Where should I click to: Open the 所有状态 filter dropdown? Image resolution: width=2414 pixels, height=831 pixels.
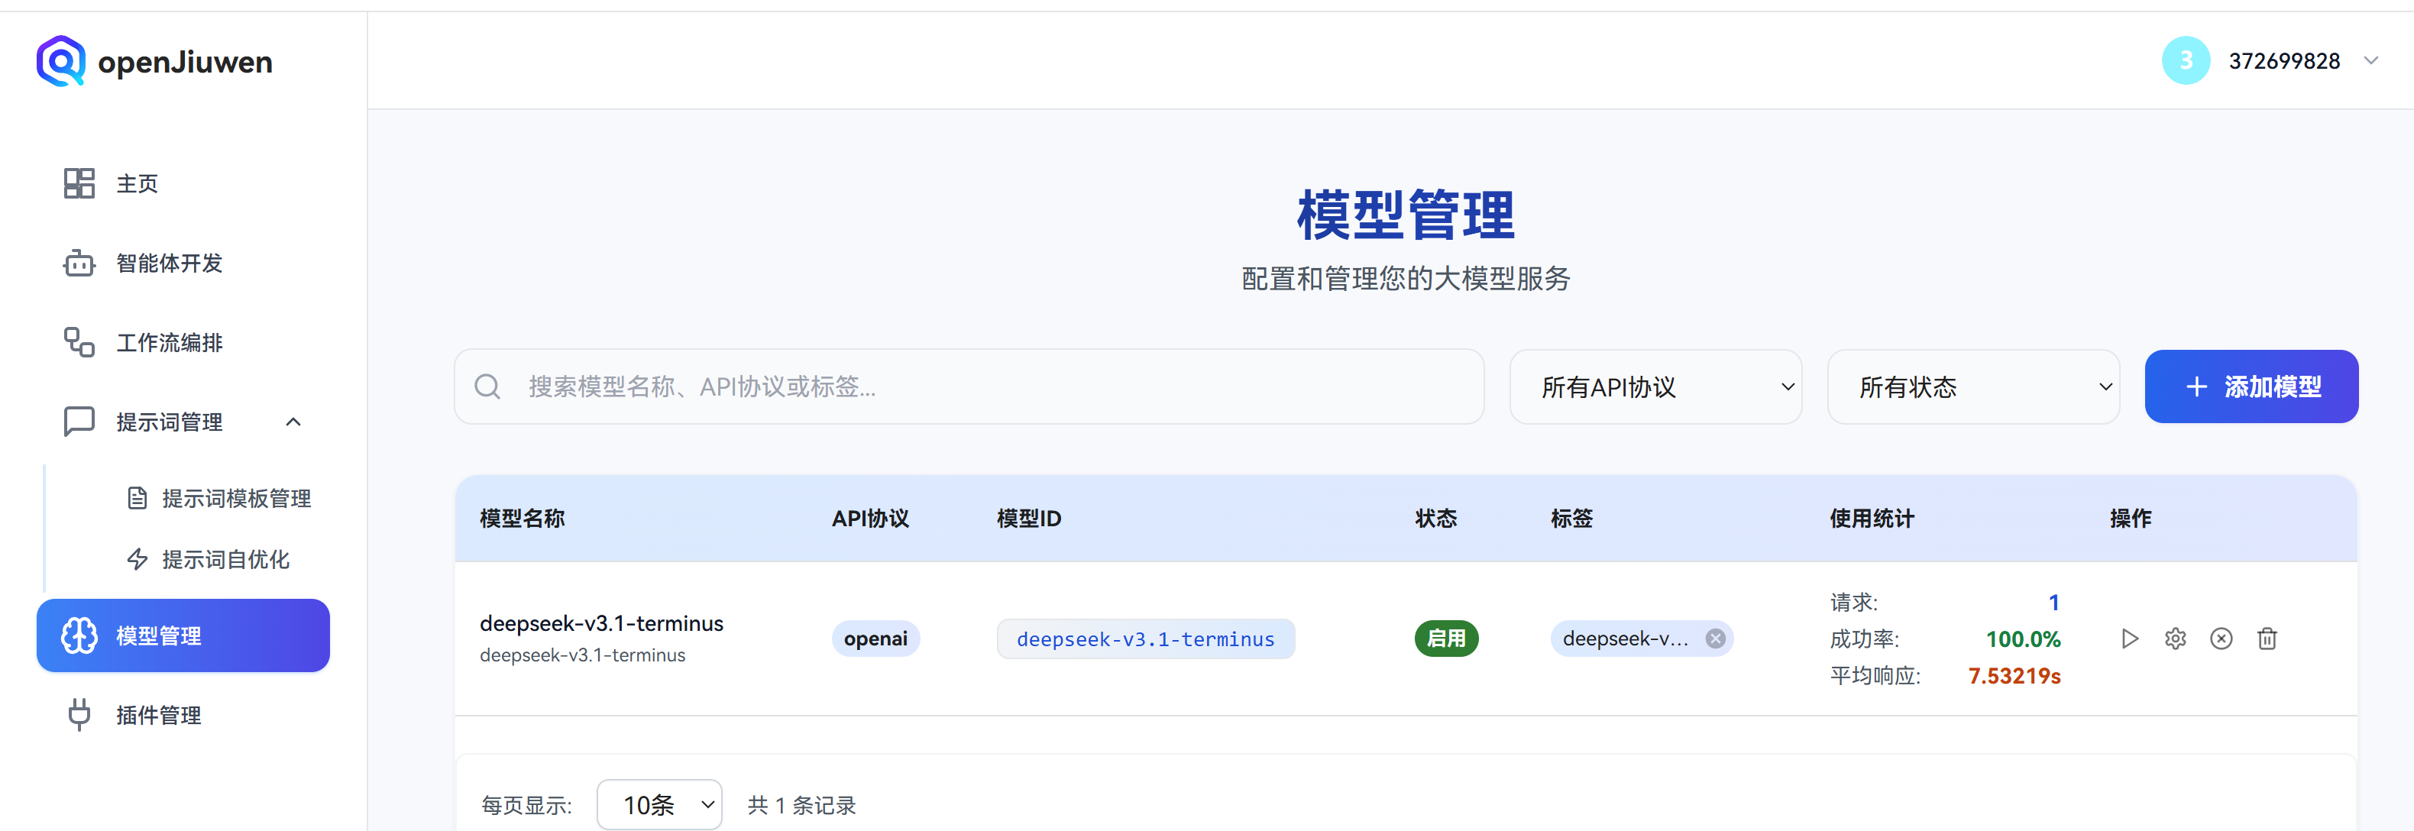pyautogui.click(x=1972, y=387)
